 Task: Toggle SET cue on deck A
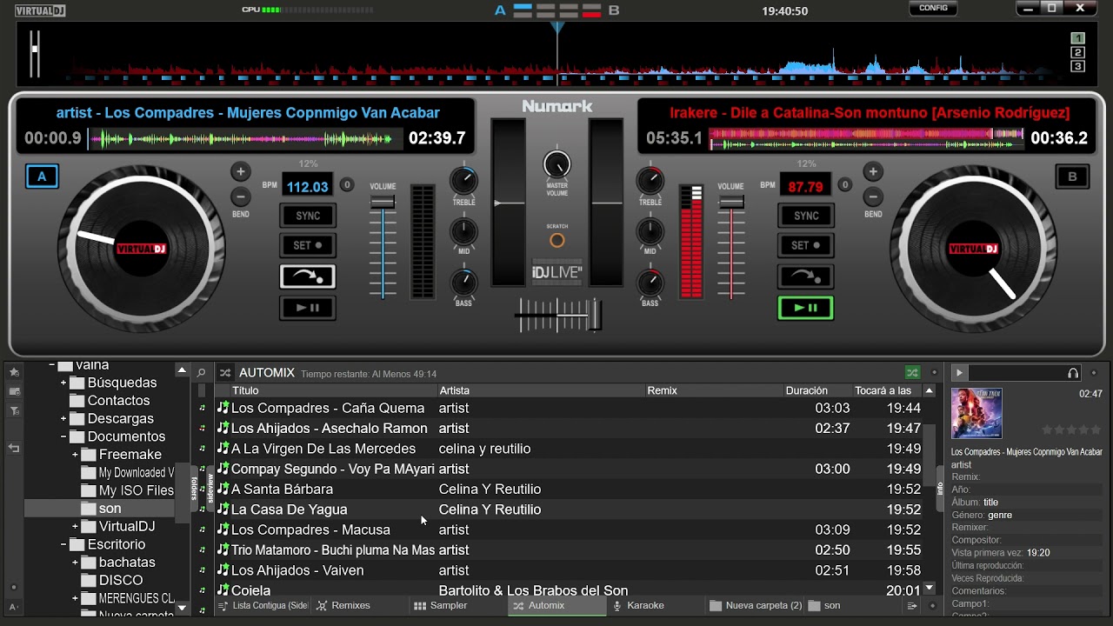pos(307,245)
